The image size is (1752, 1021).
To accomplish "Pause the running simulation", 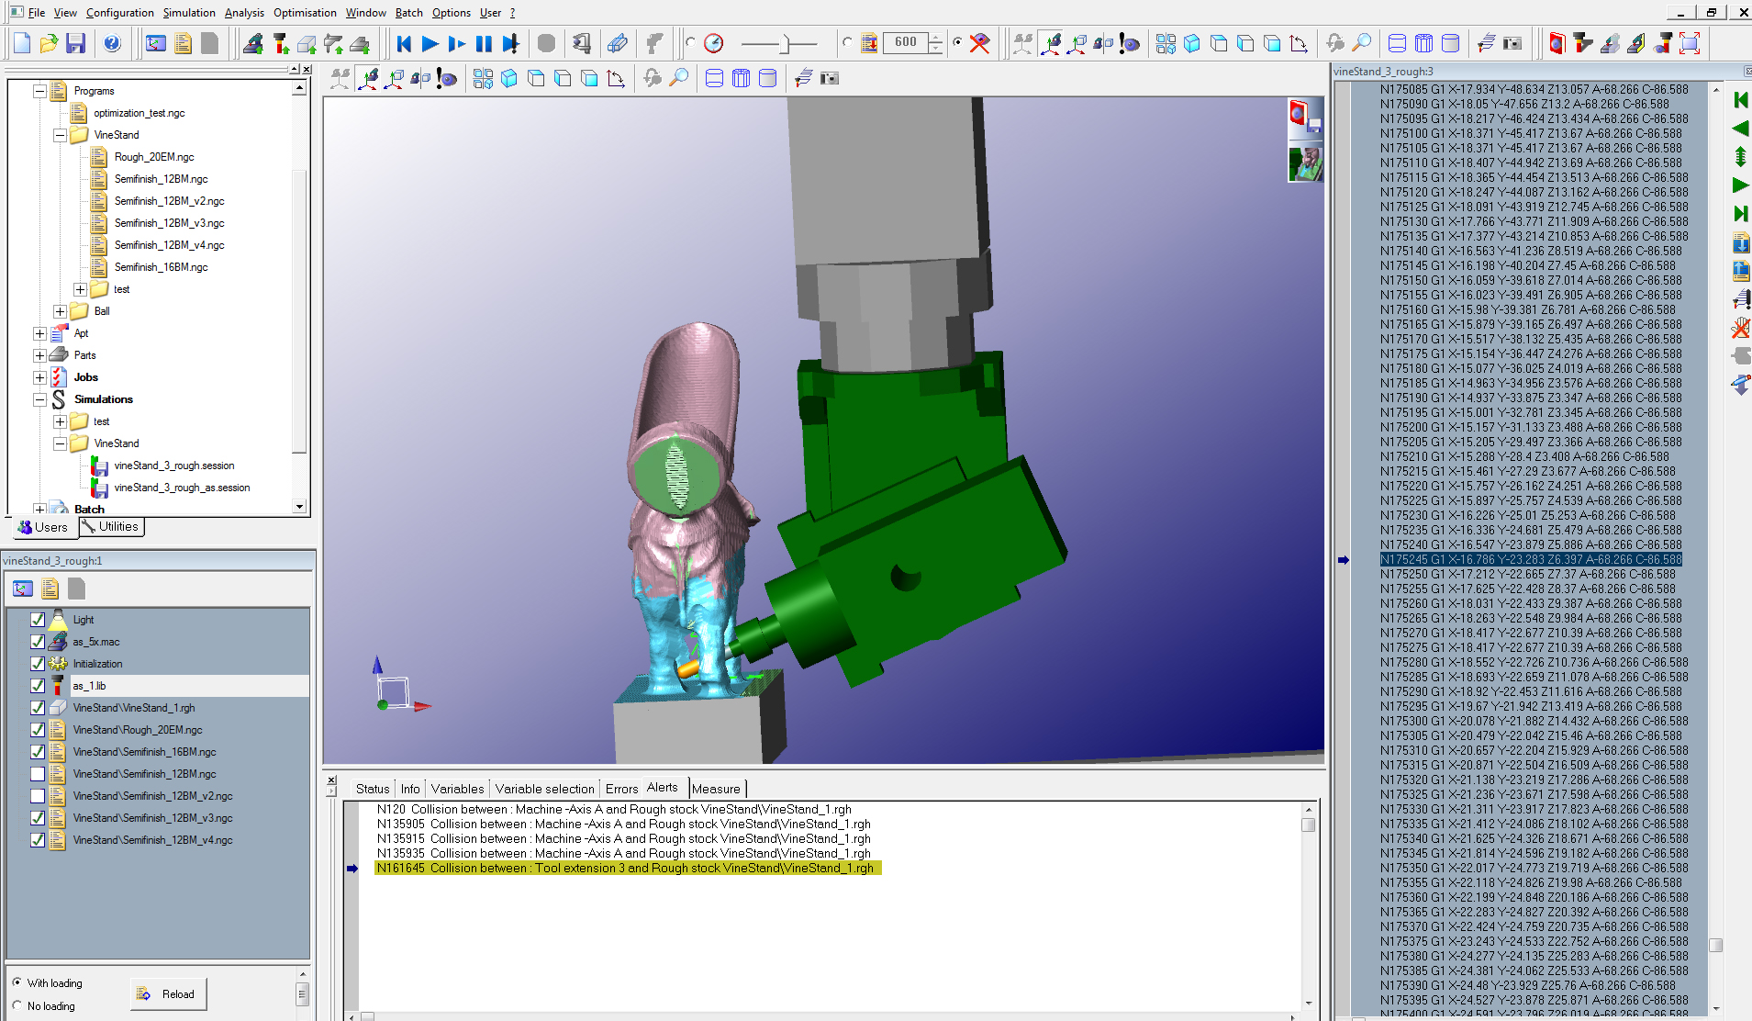I will [x=484, y=43].
